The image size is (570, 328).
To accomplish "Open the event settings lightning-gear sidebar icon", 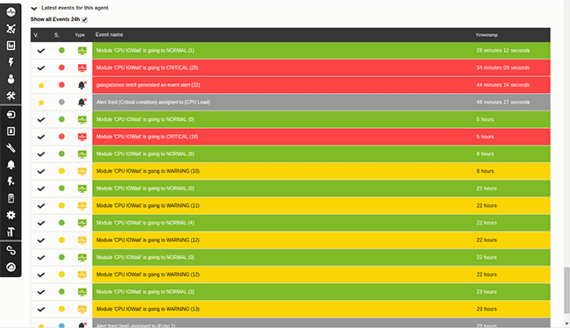I will [11, 182].
